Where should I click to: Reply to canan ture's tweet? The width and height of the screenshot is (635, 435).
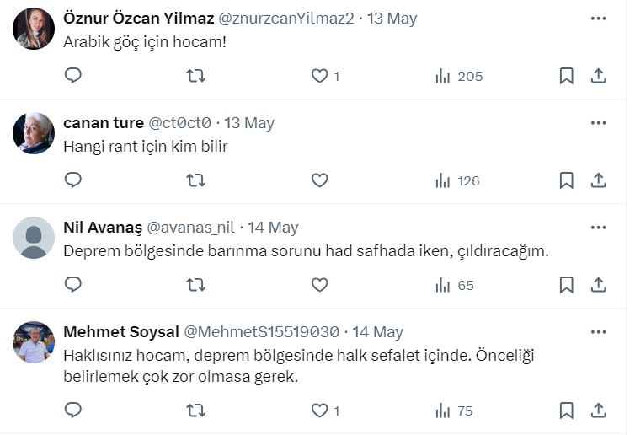click(x=73, y=180)
